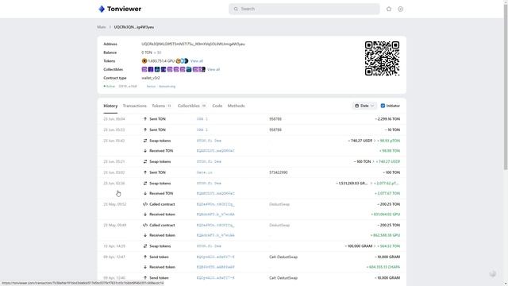Click the swap icon on the -740.27 USD₮ row
Image resolution: width=508 pixels, height=286 pixels.
pyautogui.click(x=145, y=141)
